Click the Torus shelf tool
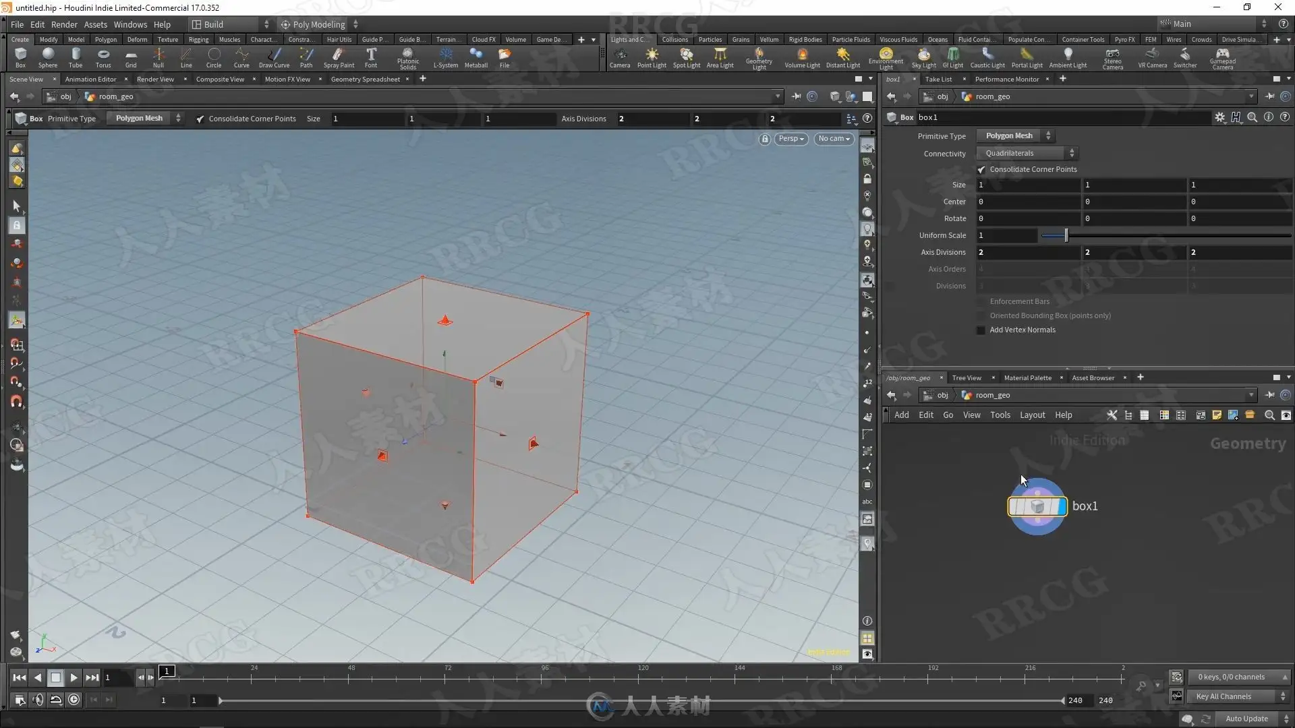Screen dimensions: 1295x728 tap(103, 57)
